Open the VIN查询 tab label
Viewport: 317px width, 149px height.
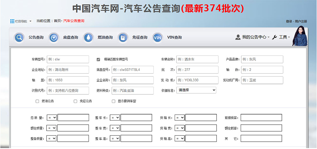(x=174, y=38)
